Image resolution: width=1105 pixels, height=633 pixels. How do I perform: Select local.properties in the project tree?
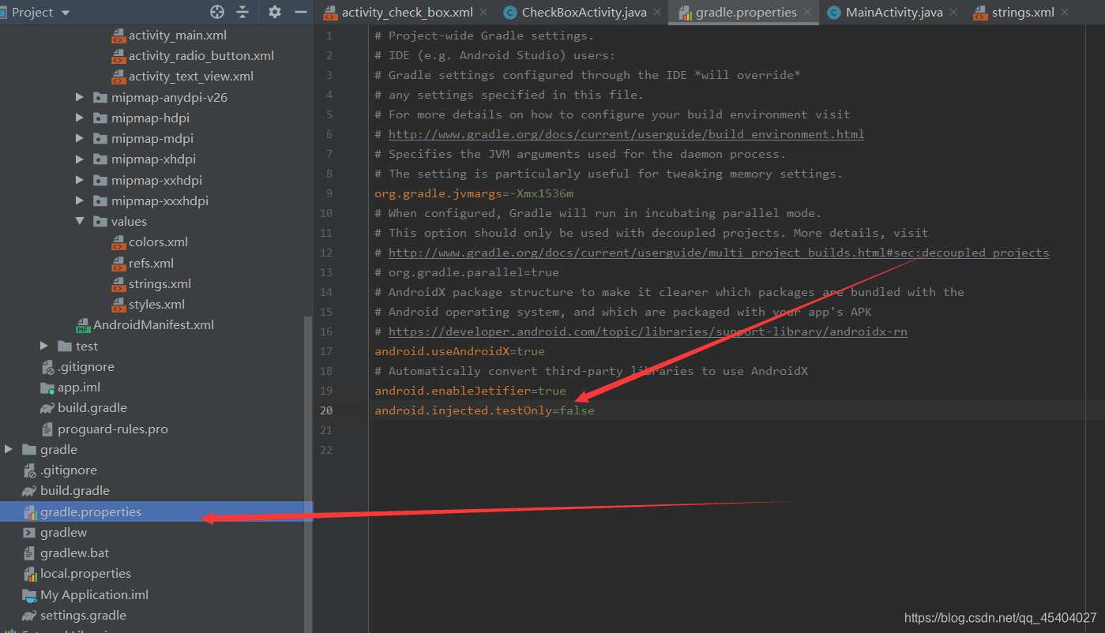tap(85, 574)
